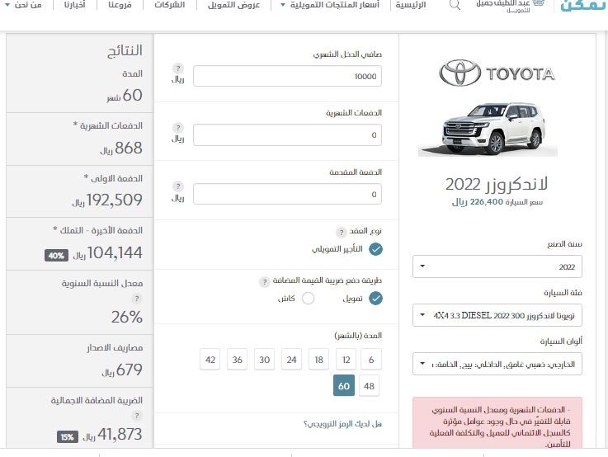608x457 pixels.
Task: Click the 104,144 last payment value
Action: [x=115, y=252]
